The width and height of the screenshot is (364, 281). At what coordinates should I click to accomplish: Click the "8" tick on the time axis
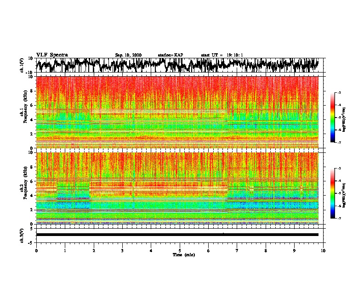(266, 251)
